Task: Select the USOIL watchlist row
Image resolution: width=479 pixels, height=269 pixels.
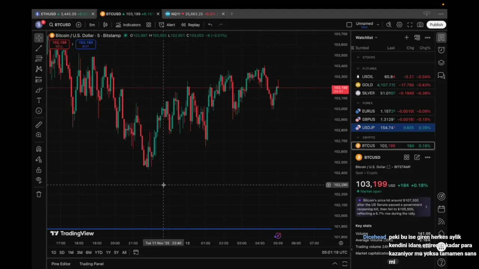Action: pyautogui.click(x=393, y=77)
